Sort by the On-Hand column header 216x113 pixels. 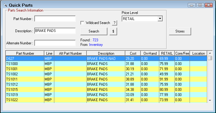click(x=150, y=53)
